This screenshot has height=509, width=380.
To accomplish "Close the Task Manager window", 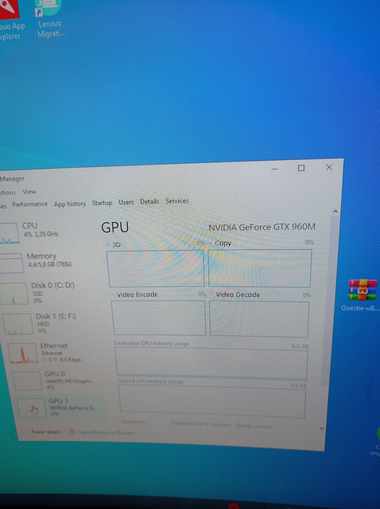I will 329,167.
